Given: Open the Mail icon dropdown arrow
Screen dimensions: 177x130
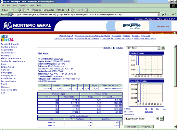Looking at the screenshot, I should tap(75, 10).
